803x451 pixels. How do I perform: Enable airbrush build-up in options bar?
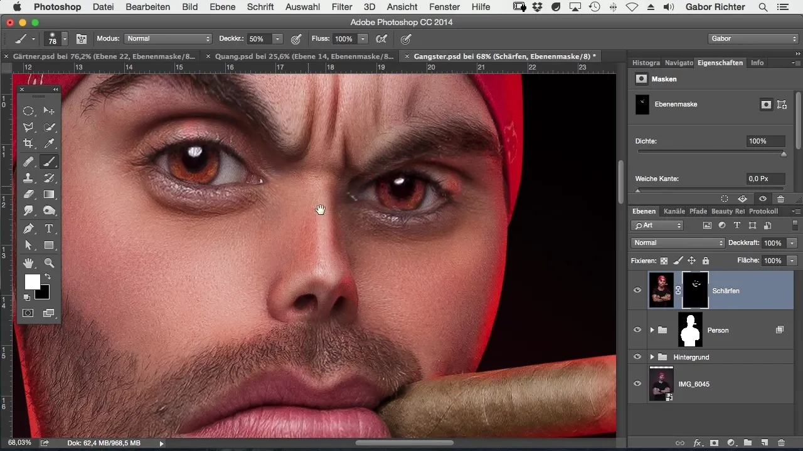381,39
